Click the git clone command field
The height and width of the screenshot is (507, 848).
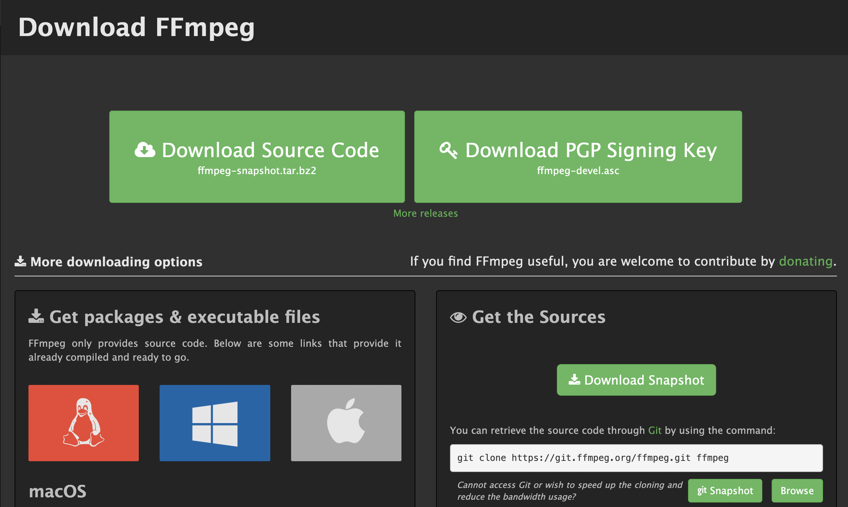tap(636, 458)
